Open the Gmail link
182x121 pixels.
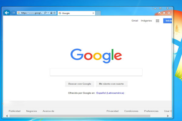coord(135,21)
